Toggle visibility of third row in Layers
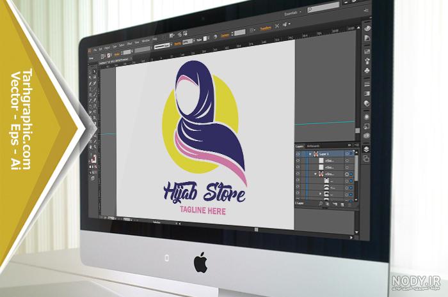Viewport: 448px width, 297px height. [298, 167]
